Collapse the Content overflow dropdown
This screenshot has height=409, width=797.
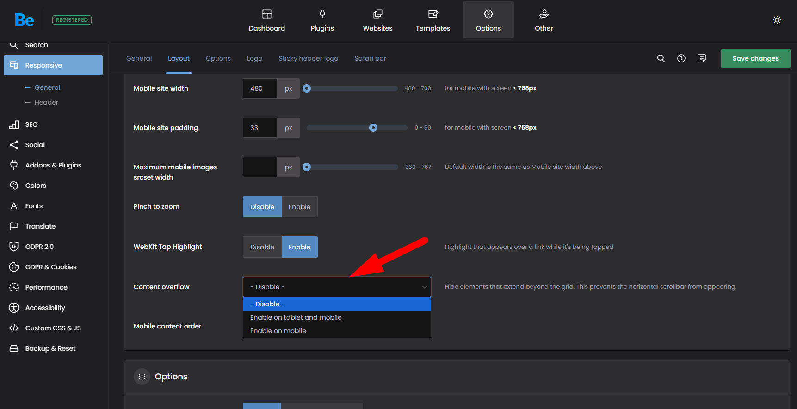coord(337,287)
